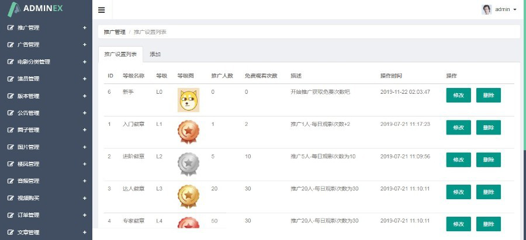Click timestamp 2019-07-21 11:17:23
526x240 pixels.
(405, 124)
